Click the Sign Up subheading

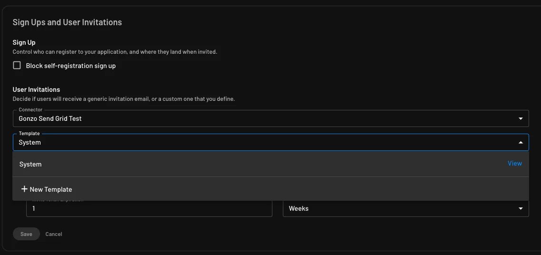(x=24, y=42)
